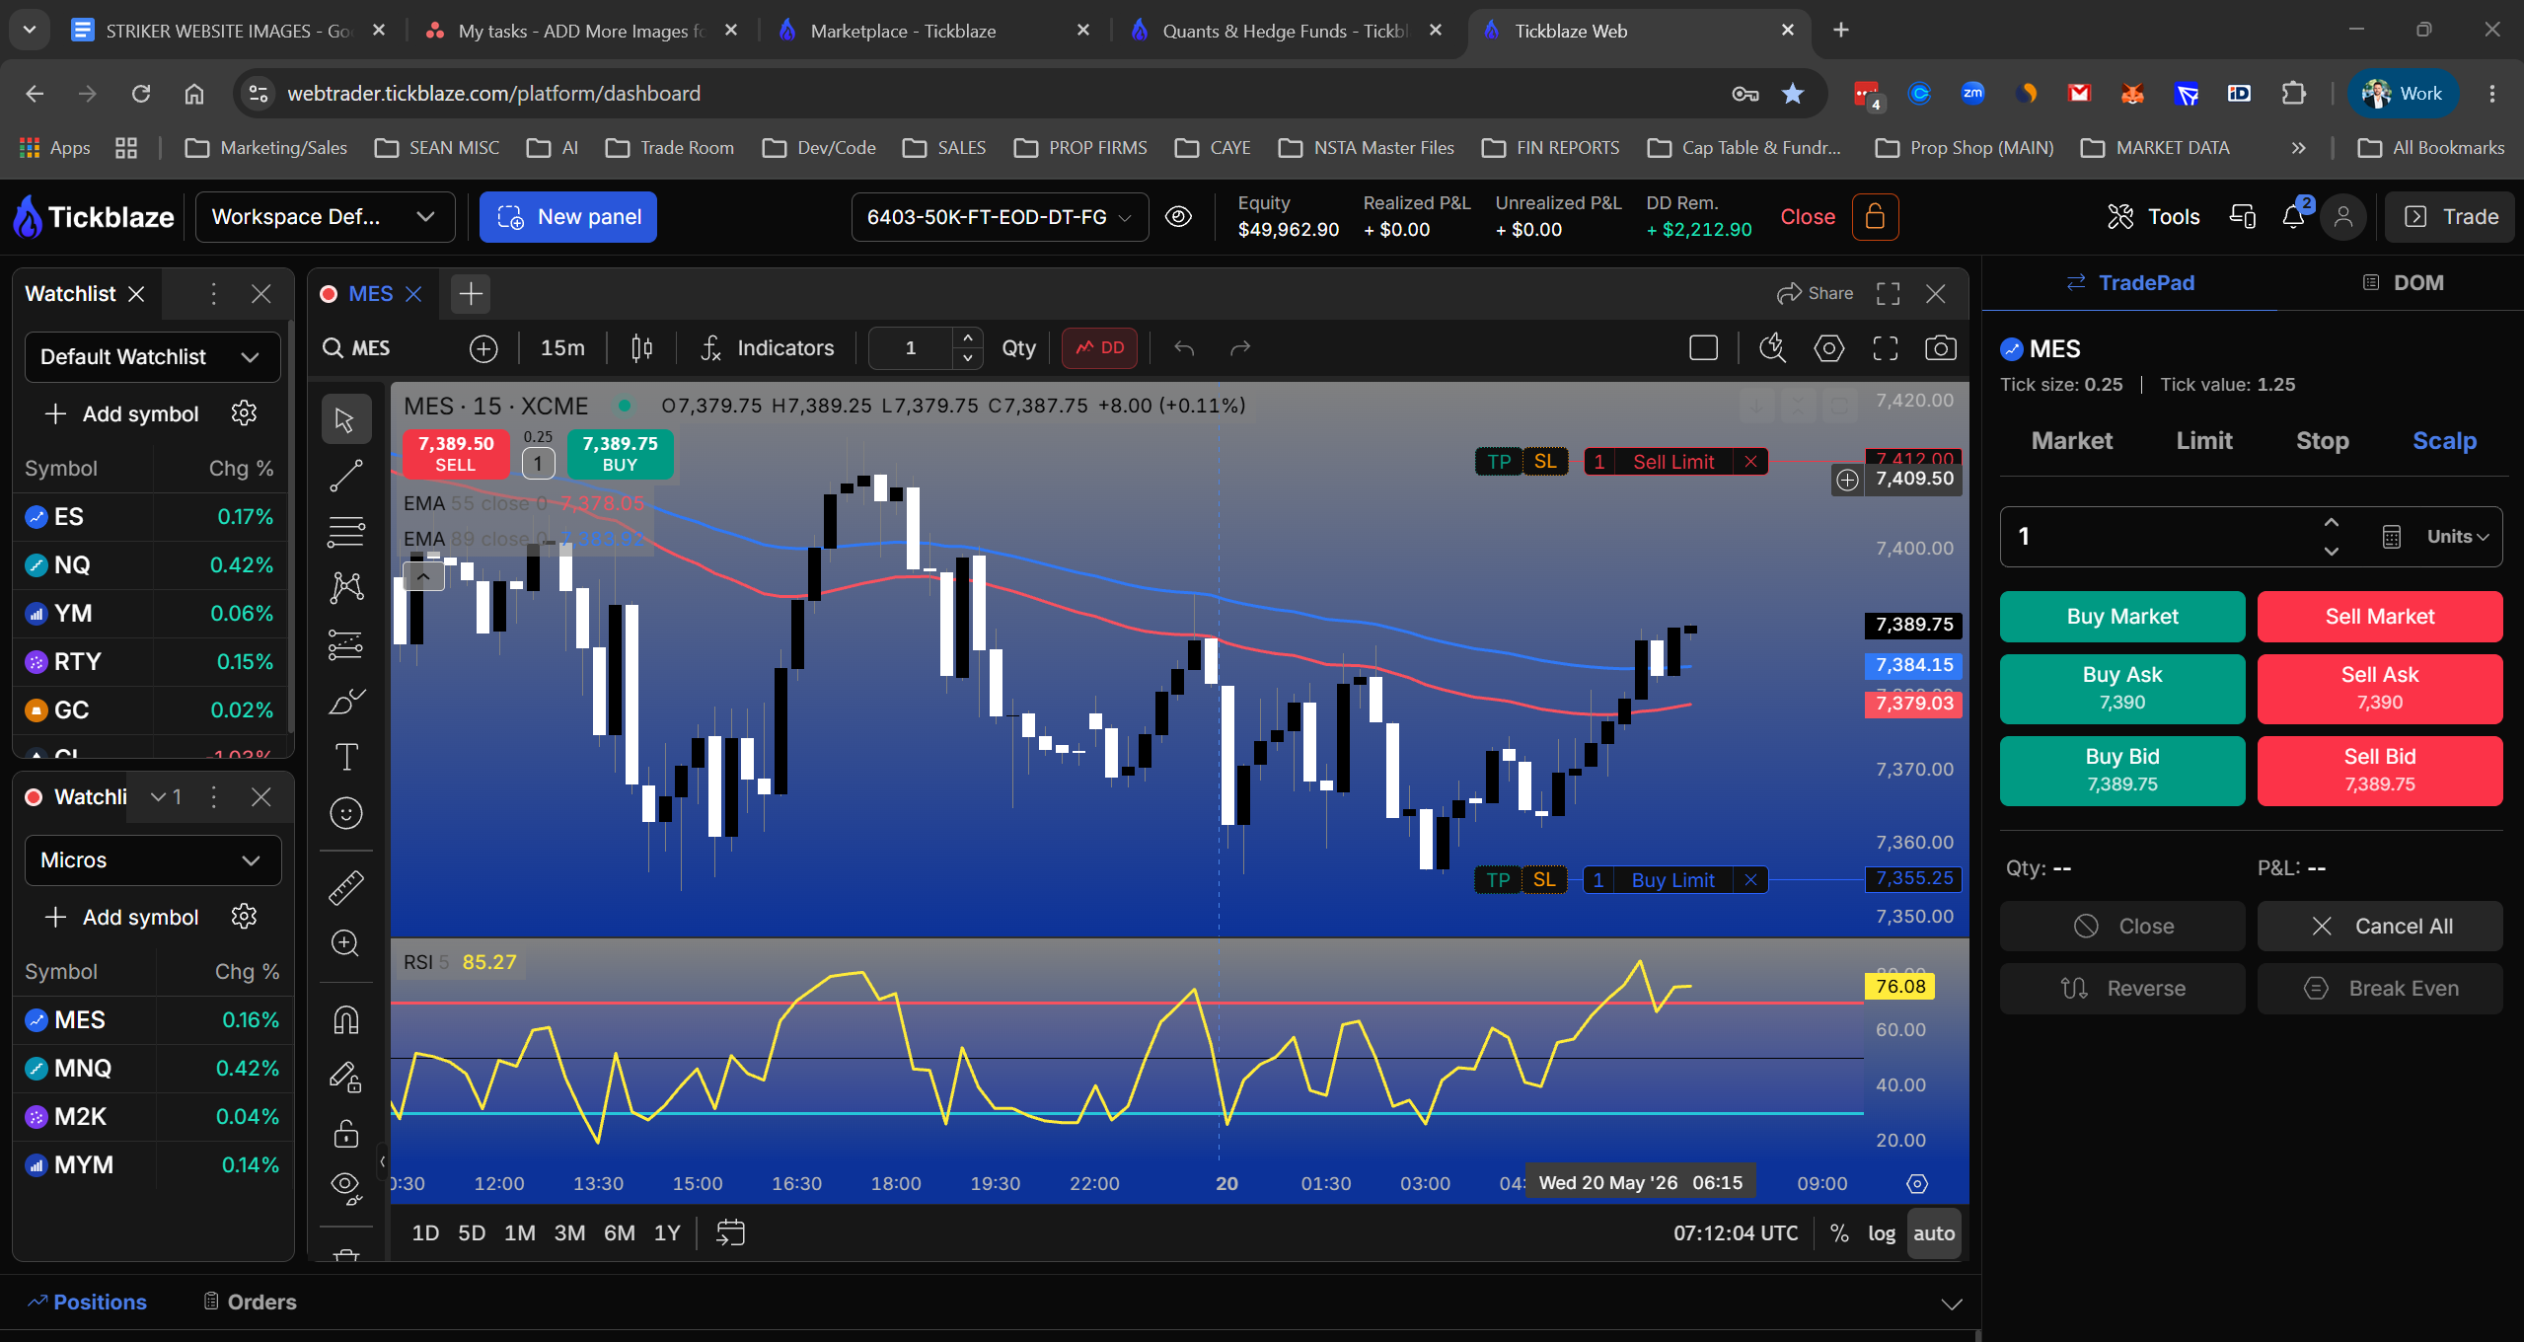Screen dimensions: 2524x1342
Task: Select the Scalp order tab
Action: pyautogui.click(x=2444, y=441)
